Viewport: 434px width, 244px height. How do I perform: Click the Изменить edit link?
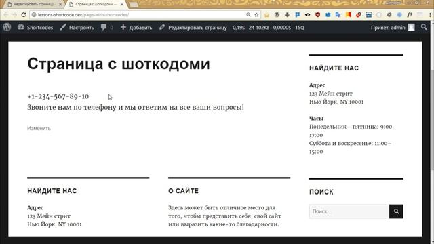(39, 128)
